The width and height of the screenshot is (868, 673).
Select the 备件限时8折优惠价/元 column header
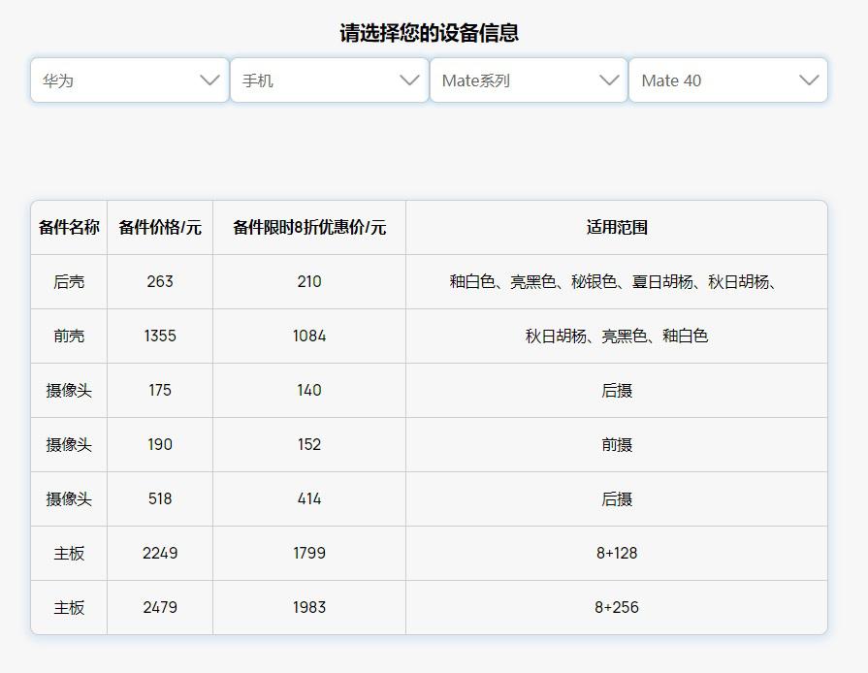(x=309, y=228)
